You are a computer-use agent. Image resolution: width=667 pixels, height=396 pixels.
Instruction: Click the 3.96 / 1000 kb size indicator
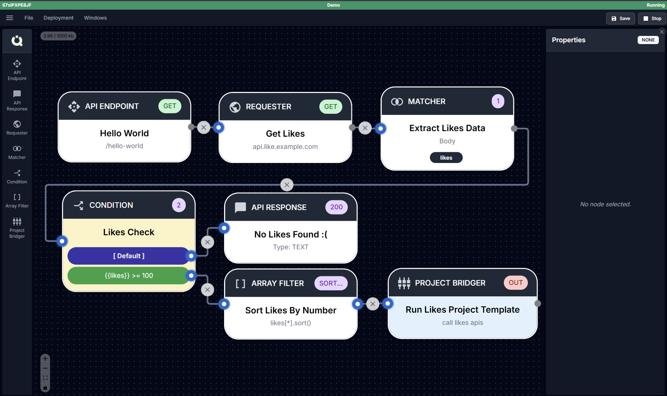[58, 36]
